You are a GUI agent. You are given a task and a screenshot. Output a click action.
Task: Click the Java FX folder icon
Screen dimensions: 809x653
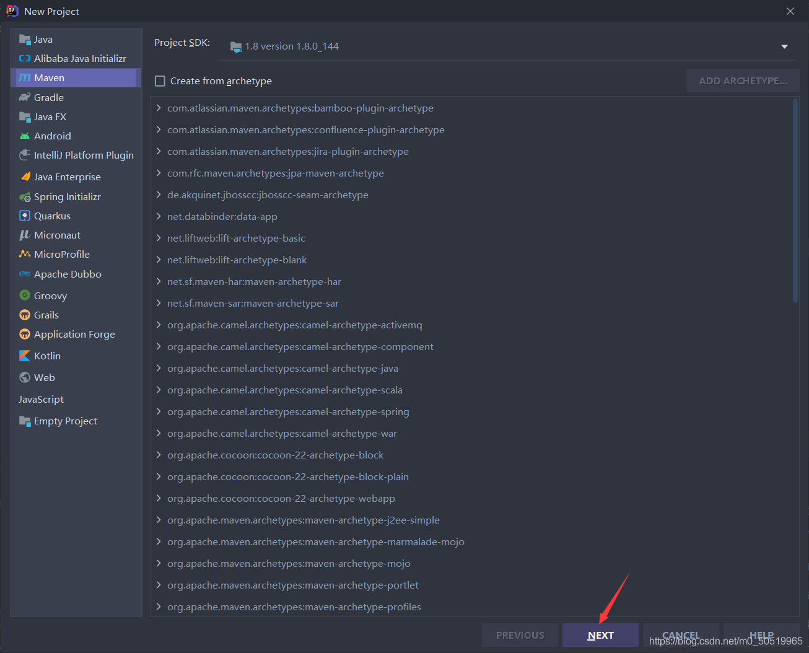[25, 116]
